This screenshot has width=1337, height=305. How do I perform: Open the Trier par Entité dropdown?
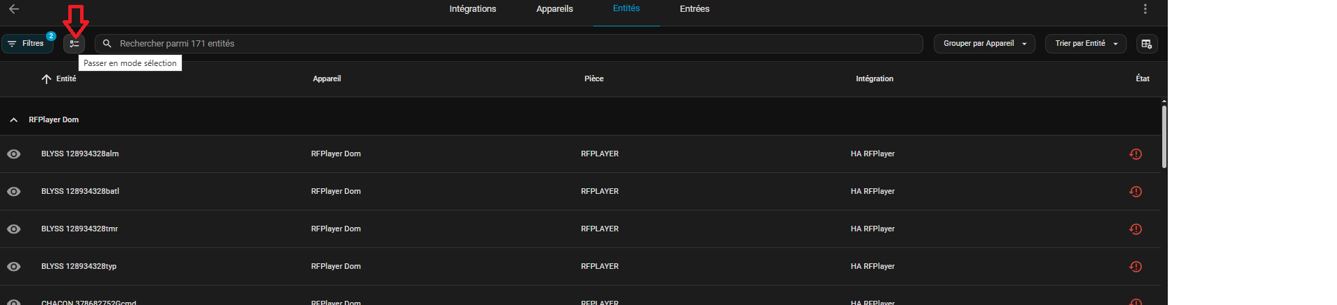[1085, 44]
